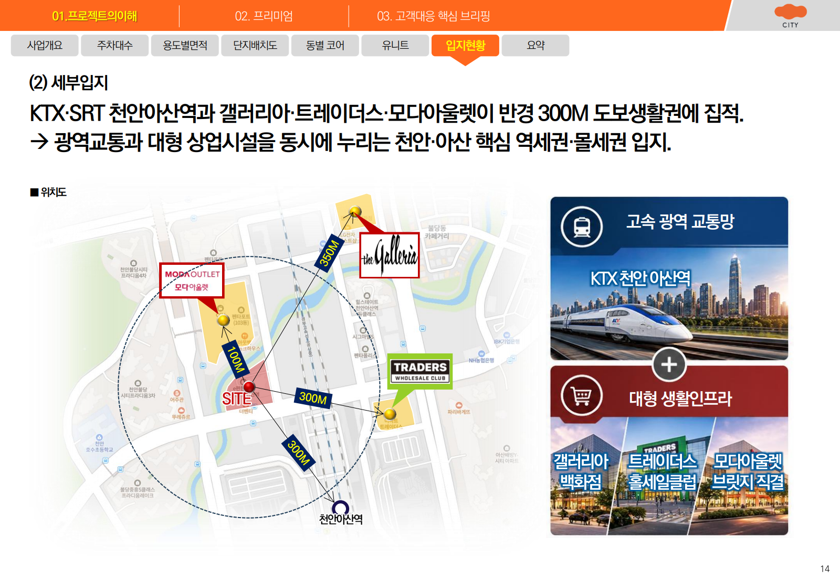
Task: Click the Traders Wholesale Club logo
Action: coord(420,372)
